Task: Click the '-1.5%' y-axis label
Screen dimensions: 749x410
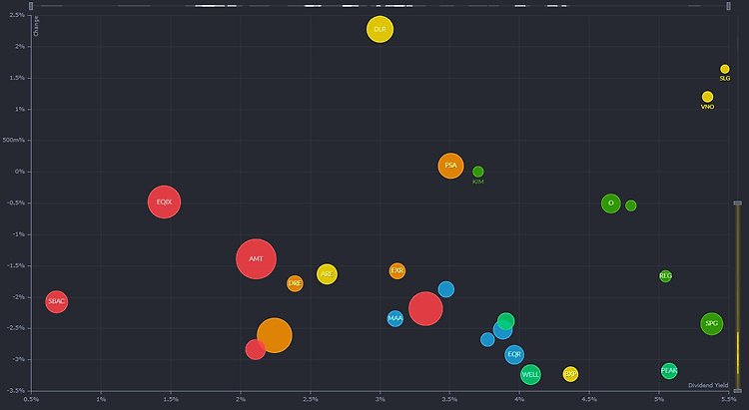Action: point(17,265)
